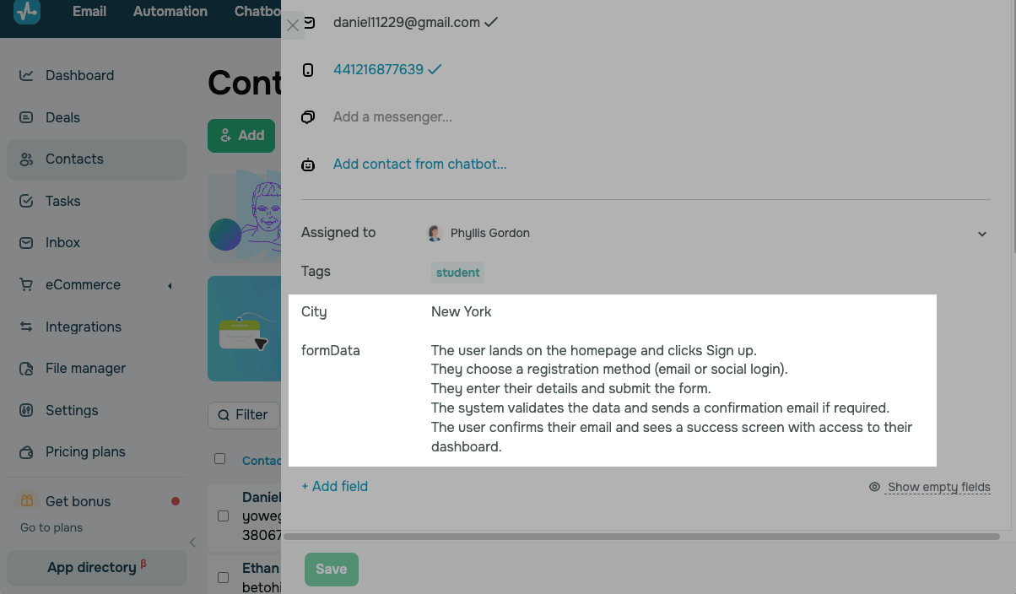The image size is (1016, 594).
Task: Check the Daniel contact row checkbox
Action: pyautogui.click(x=224, y=516)
